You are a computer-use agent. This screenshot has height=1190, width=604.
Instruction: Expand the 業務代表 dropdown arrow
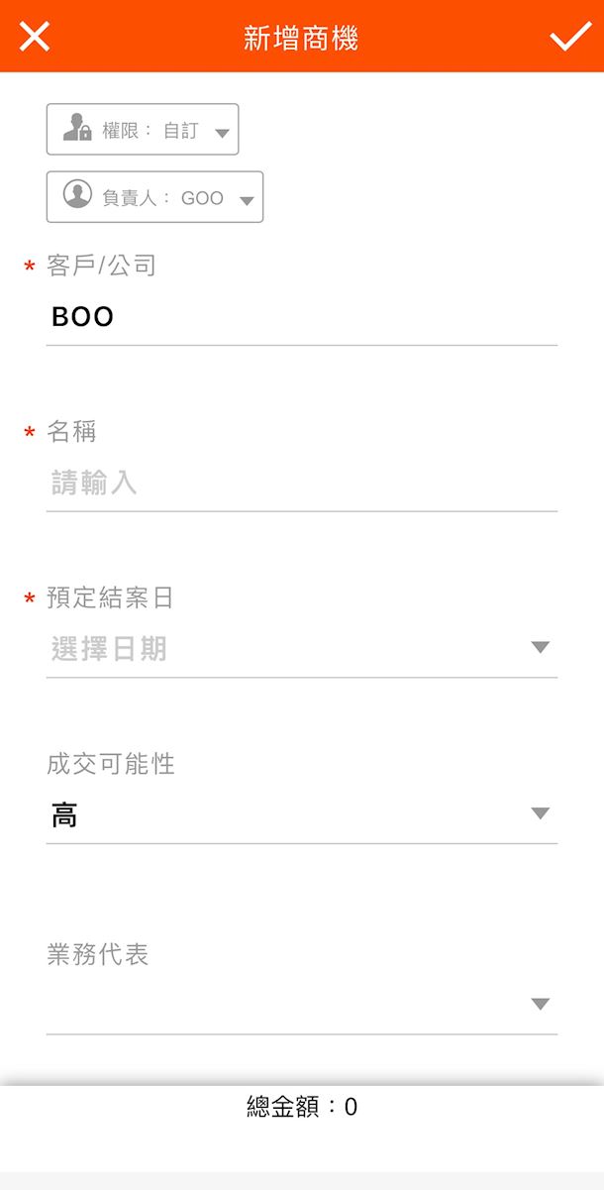(540, 1004)
